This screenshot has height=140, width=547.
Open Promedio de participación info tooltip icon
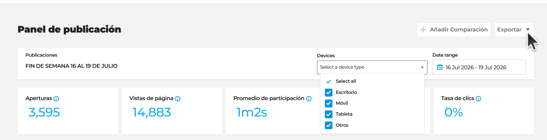coord(309,99)
